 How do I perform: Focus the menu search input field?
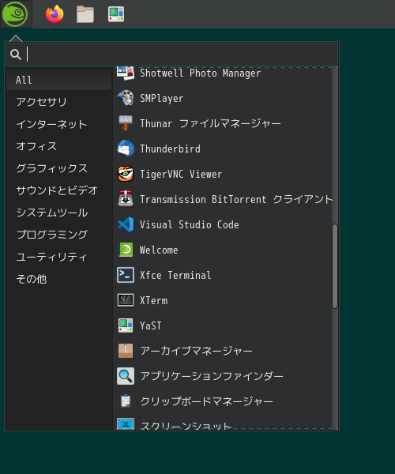[171, 55]
